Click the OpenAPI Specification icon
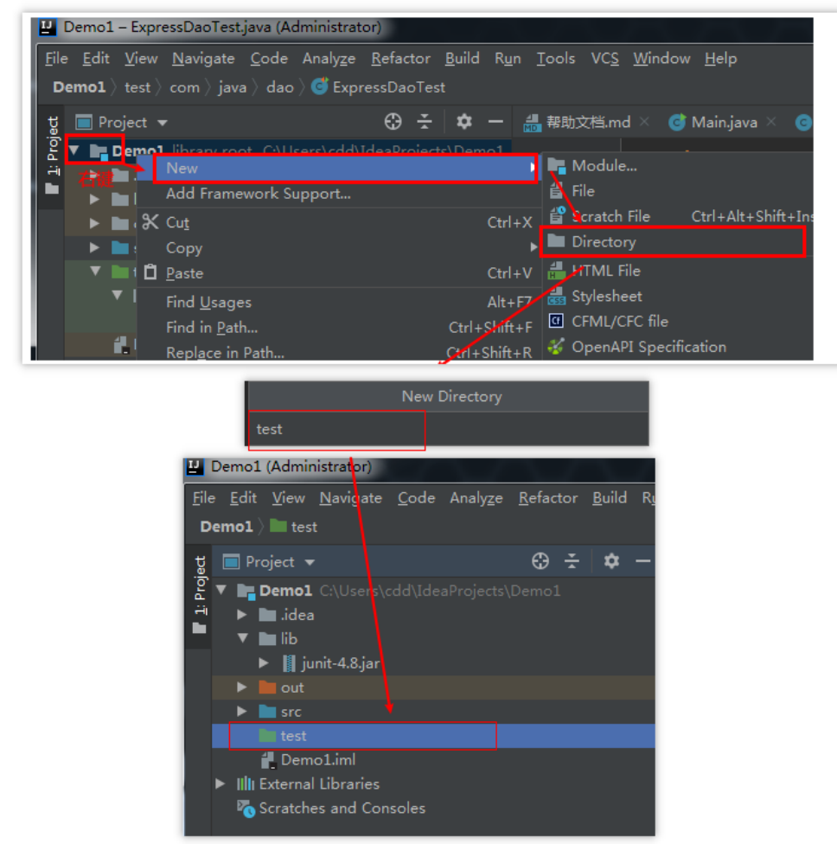837x844 pixels. 556,347
